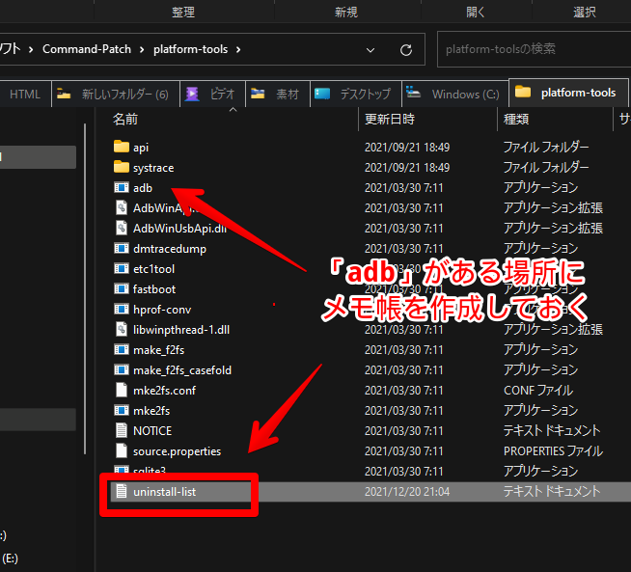Click the video icon on the ビデオ tab
631x572 pixels.
(x=192, y=94)
